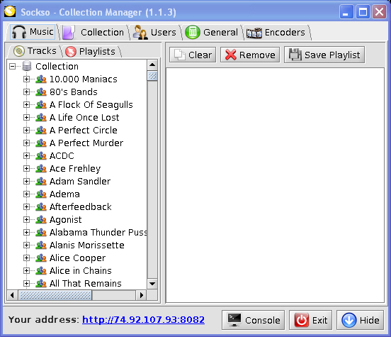Viewport: 391px width, 337px height.
Task: Select the Alice Cooper row text
Action: (x=77, y=258)
